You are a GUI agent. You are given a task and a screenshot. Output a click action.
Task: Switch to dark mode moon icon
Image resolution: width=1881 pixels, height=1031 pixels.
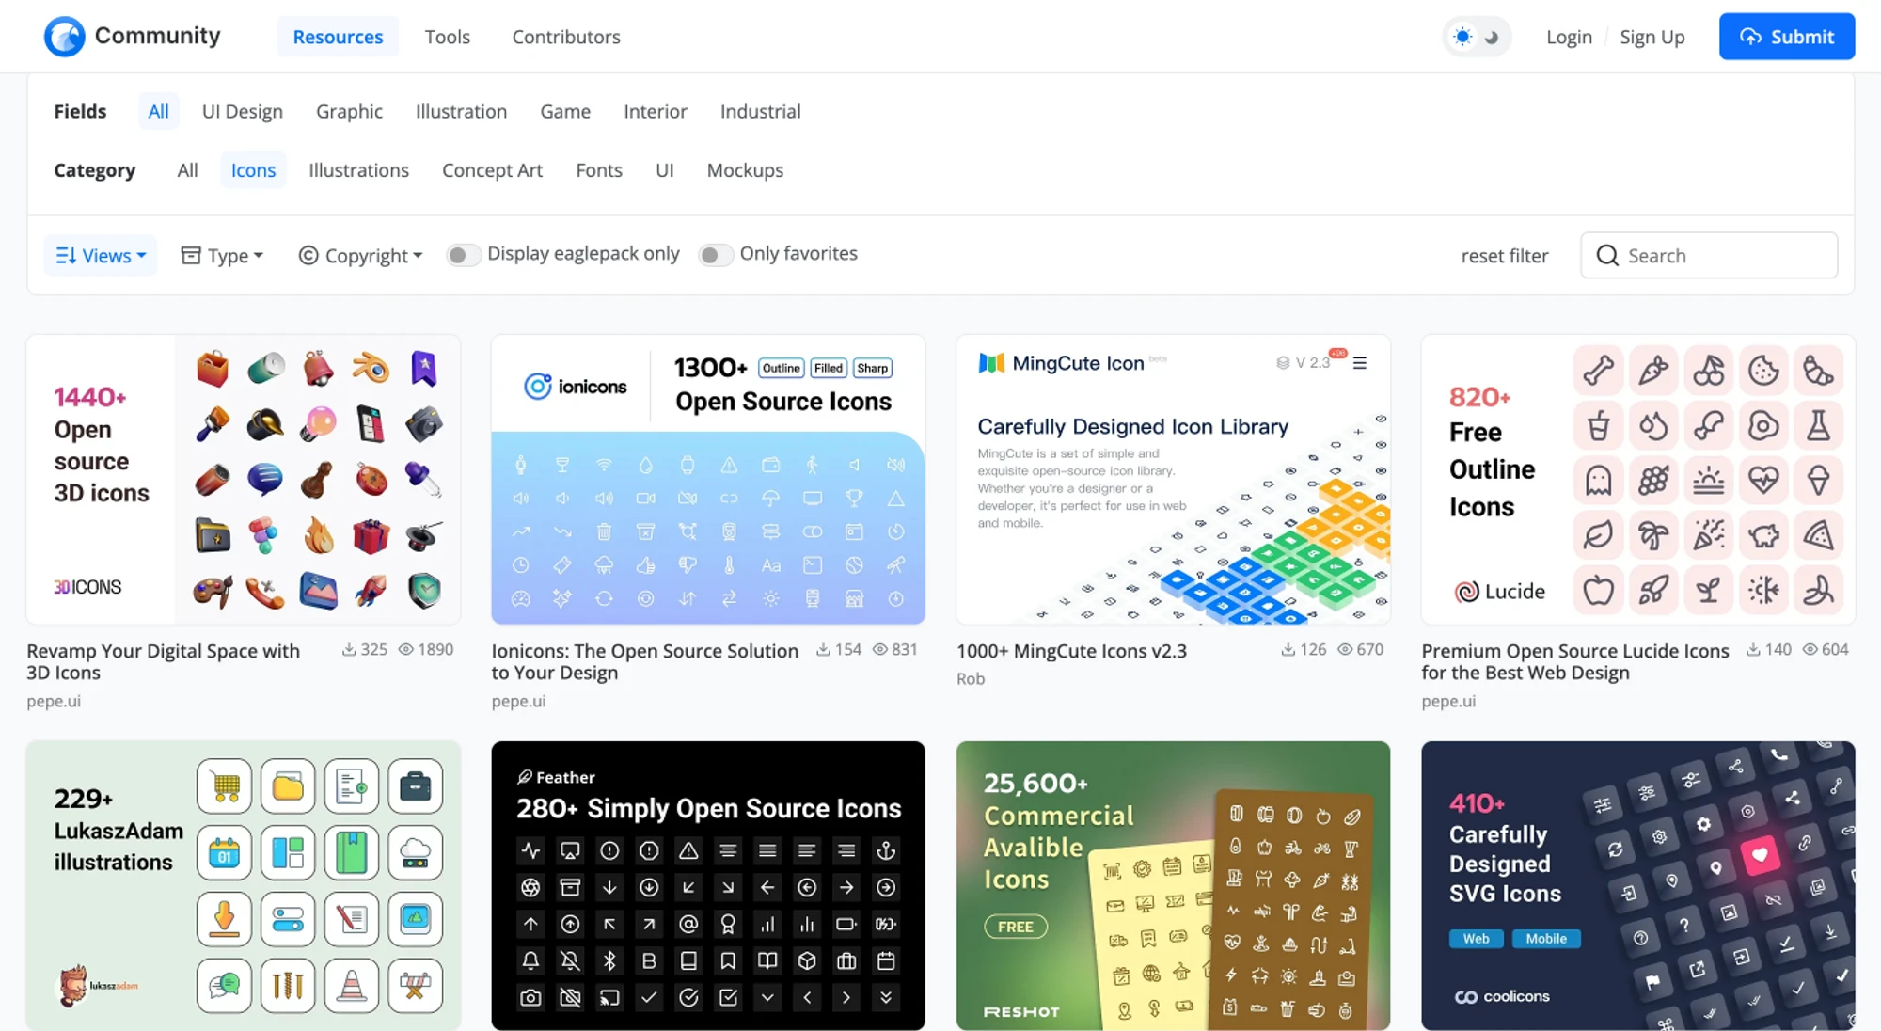[1492, 38]
